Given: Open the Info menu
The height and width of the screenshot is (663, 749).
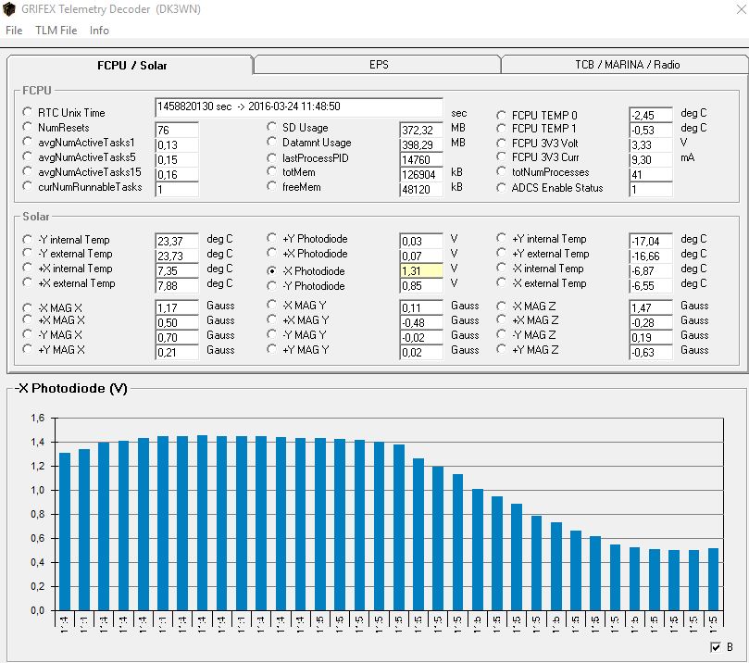Looking at the screenshot, I should (x=99, y=31).
